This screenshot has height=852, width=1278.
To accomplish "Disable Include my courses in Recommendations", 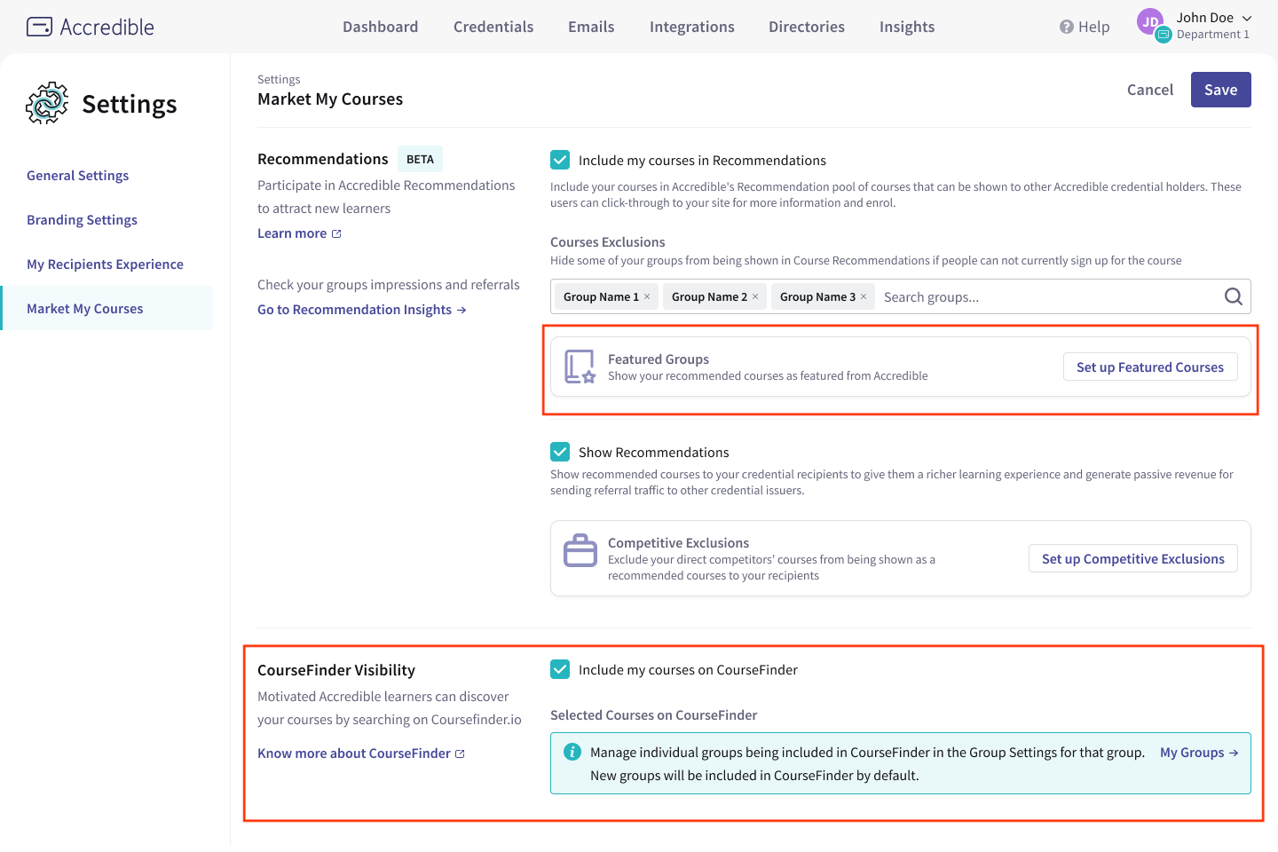I will point(560,160).
